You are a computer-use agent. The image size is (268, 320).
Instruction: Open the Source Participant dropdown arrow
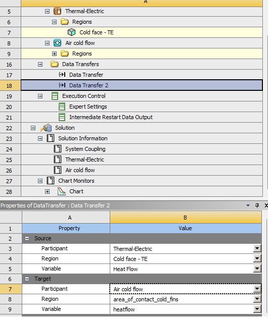coord(257,248)
